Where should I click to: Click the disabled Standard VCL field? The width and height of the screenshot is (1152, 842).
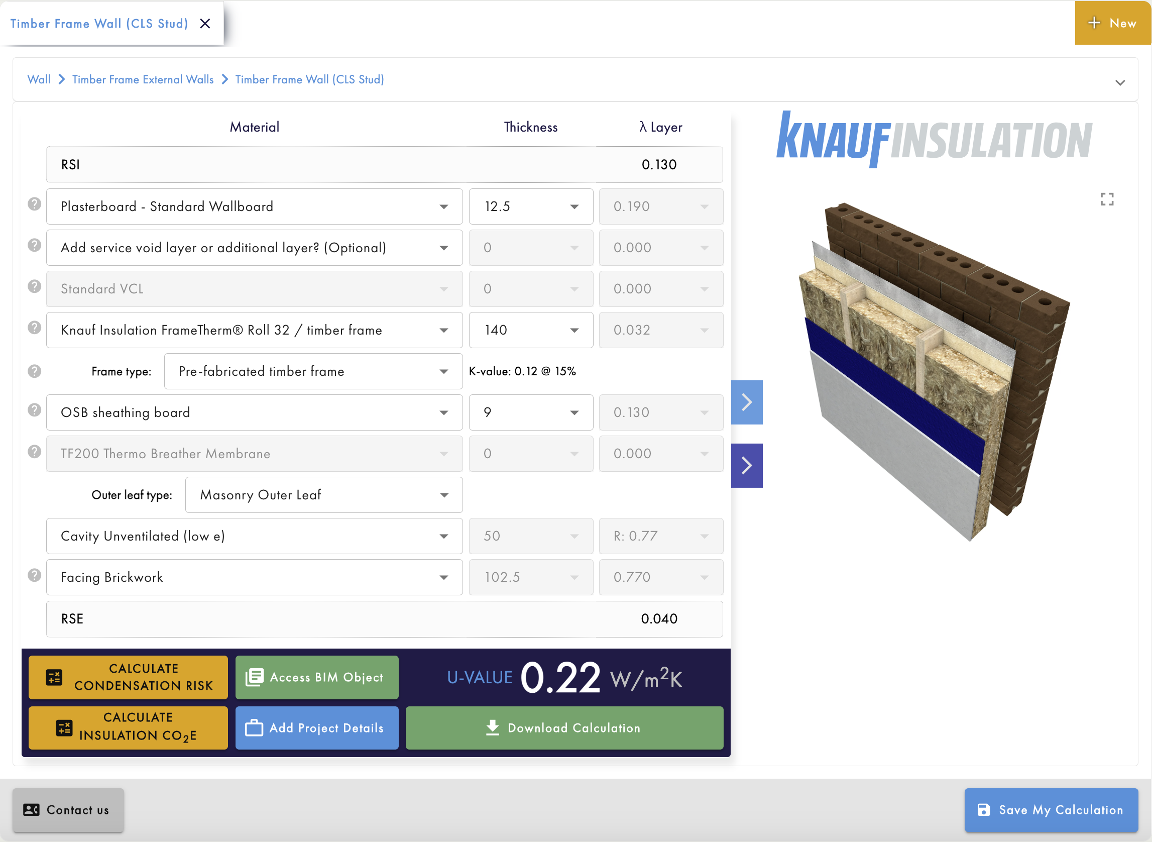click(254, 289)
